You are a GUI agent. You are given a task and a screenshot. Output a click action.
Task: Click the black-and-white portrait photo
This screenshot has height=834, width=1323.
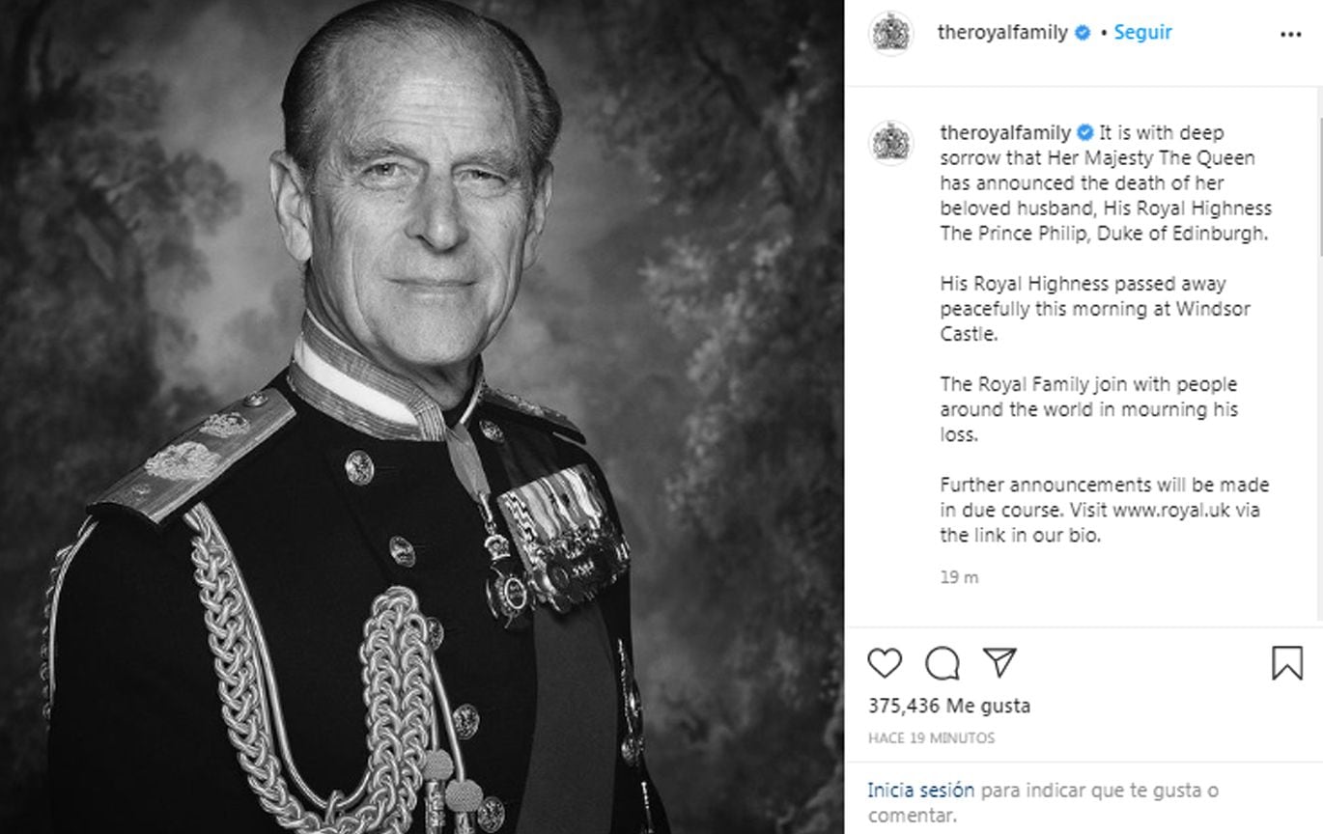(x=422, y=417)
